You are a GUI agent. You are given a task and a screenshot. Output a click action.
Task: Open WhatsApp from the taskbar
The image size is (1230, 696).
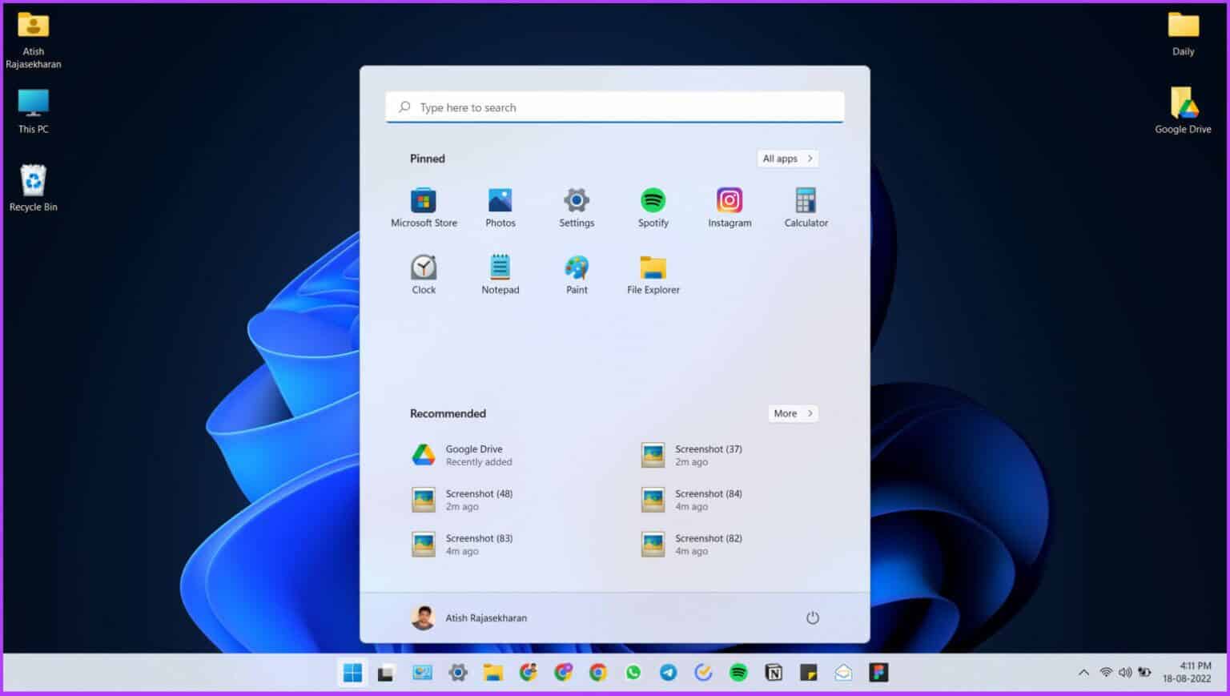(x=633, y=673)
